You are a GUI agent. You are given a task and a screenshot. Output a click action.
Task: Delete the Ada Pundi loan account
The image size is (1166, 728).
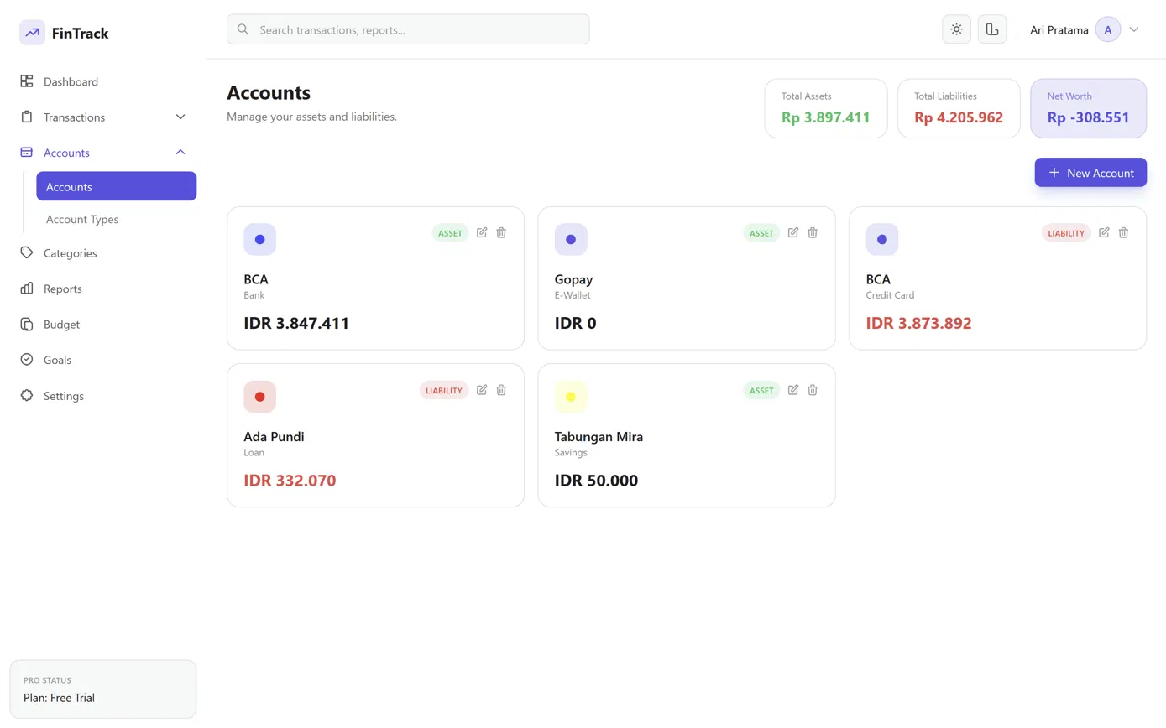501,390
